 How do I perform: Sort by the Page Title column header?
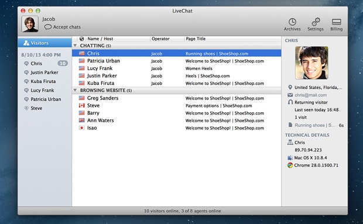(196, 39)
